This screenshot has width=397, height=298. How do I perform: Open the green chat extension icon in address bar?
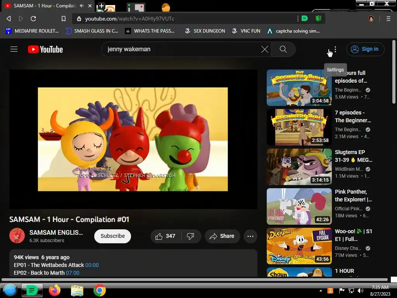305,19
